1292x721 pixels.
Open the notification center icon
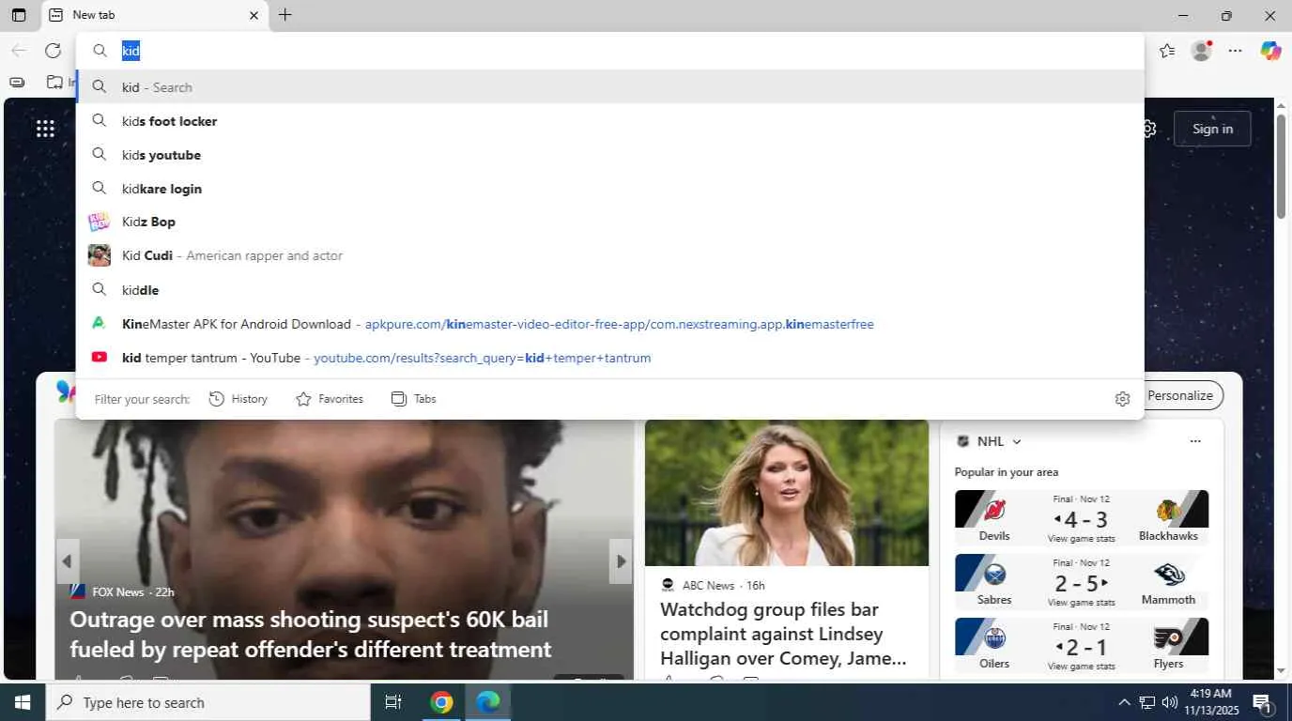(x=1262, y=702)
